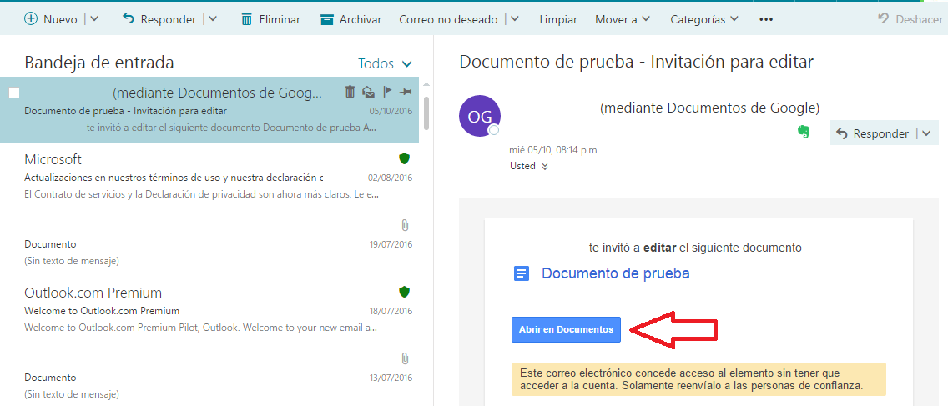Open the Microsoft email in the list

click(x=209, y=177)
